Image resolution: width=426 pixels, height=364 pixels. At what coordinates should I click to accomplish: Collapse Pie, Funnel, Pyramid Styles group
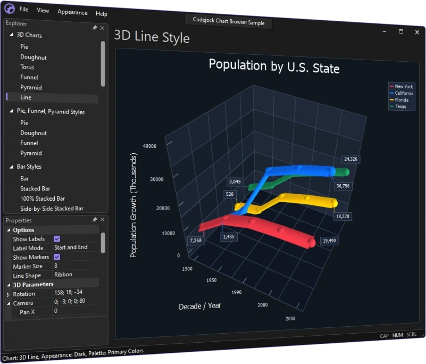(11, 111)
